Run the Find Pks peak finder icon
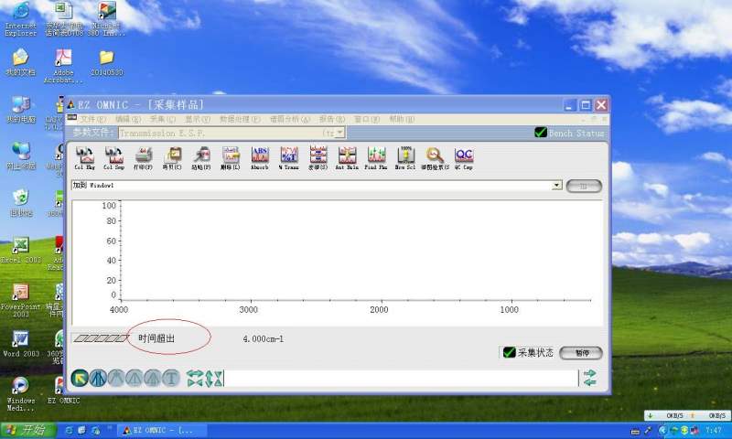Image resolution: width=732 pixels, height=439 pixels. tap(376, 158)
